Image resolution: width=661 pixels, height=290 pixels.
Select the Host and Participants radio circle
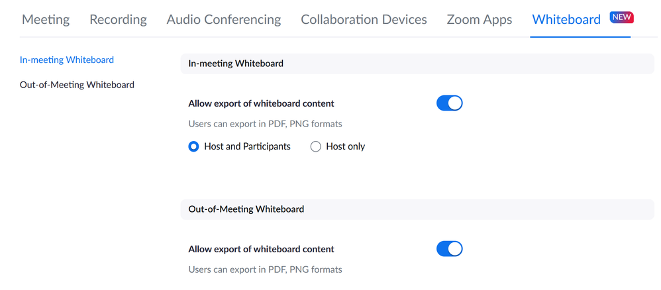coord(193,146)
